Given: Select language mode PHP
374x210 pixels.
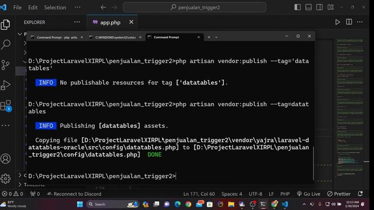Looking at the screenshot, I should click(x=285, y=194).
